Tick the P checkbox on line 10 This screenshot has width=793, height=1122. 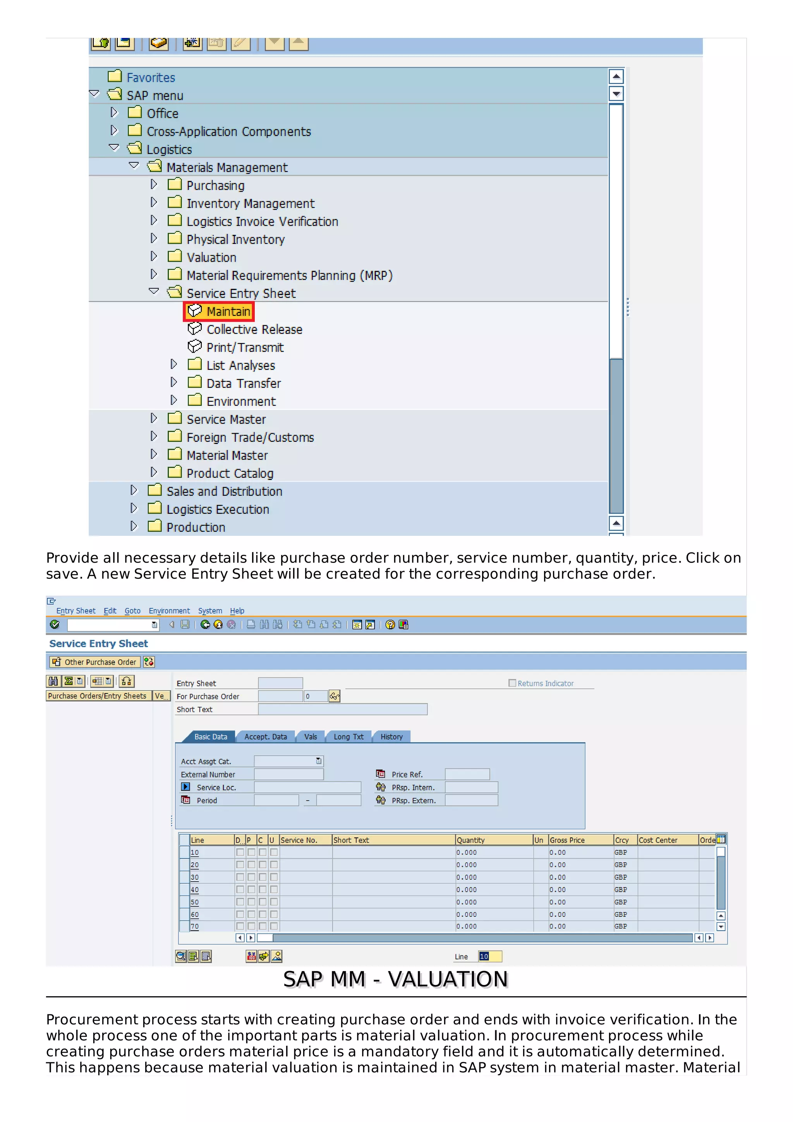click(x=251, y=852)
